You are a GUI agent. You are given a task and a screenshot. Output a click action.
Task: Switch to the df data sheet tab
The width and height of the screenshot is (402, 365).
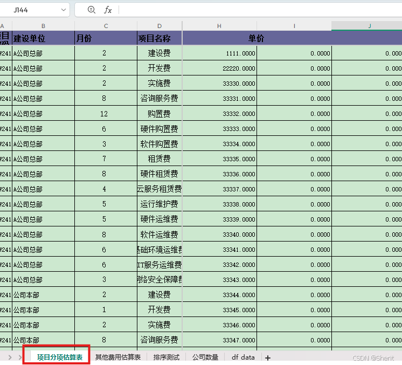pyautogui.click(x=243, y=357)
